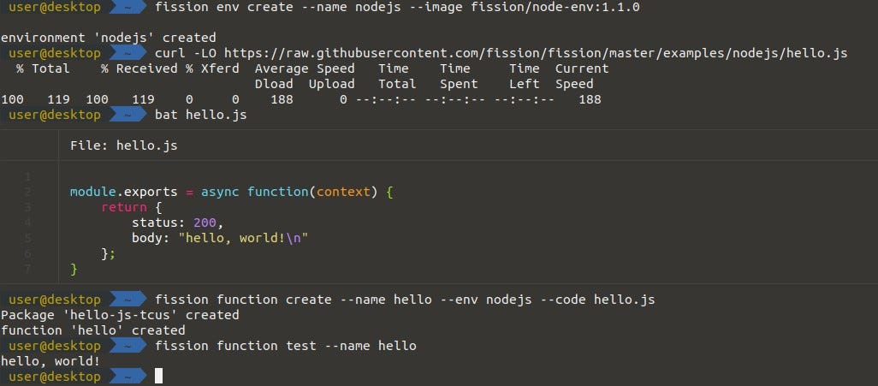Click the 'Current' speed column header
The image size is (878, 386).
(x=582, y=68)
